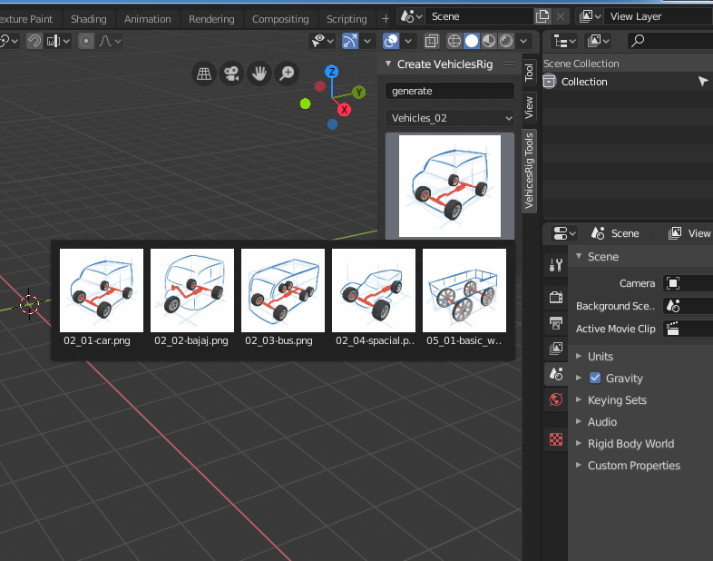Click the generate button

pos(450,91)
